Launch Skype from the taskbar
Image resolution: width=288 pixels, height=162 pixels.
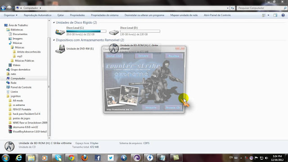(58, 158)
